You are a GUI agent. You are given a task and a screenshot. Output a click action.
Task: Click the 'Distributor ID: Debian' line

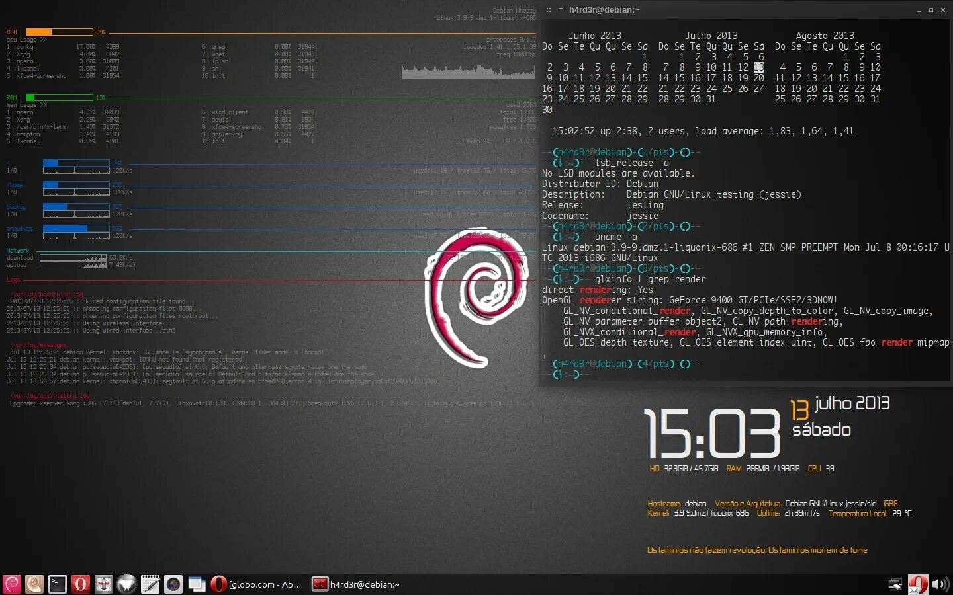click(600, 184)
